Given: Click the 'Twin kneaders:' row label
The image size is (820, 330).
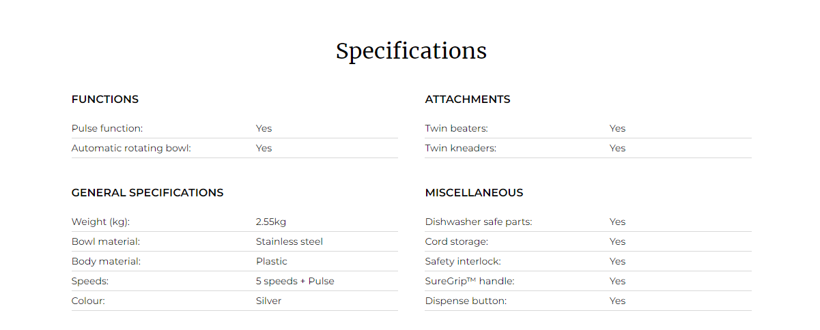Looking at the screenshot, I should pos(460,148).
